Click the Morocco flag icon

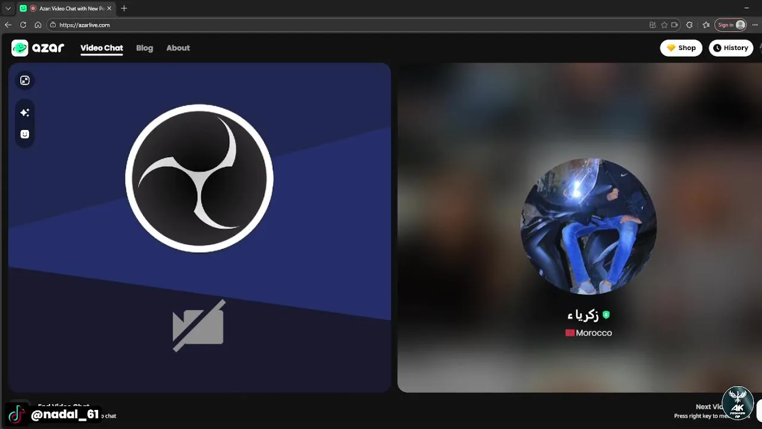(570, 333)
